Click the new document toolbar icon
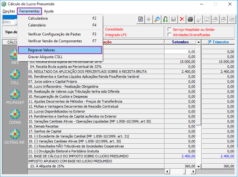 pyautogui.click(x=140, y=19)
